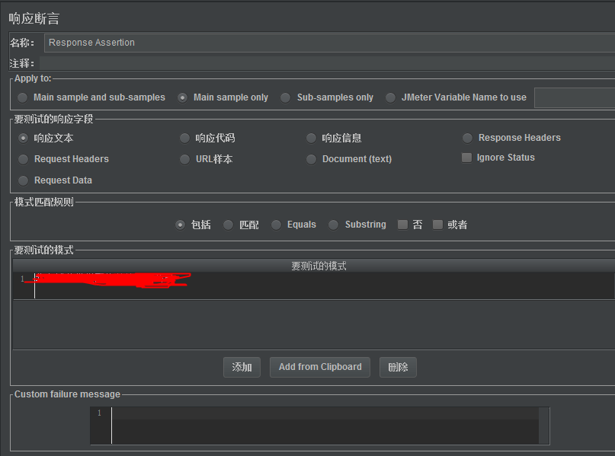Choose 匹配 matching rule

click(x=229, y=225)
